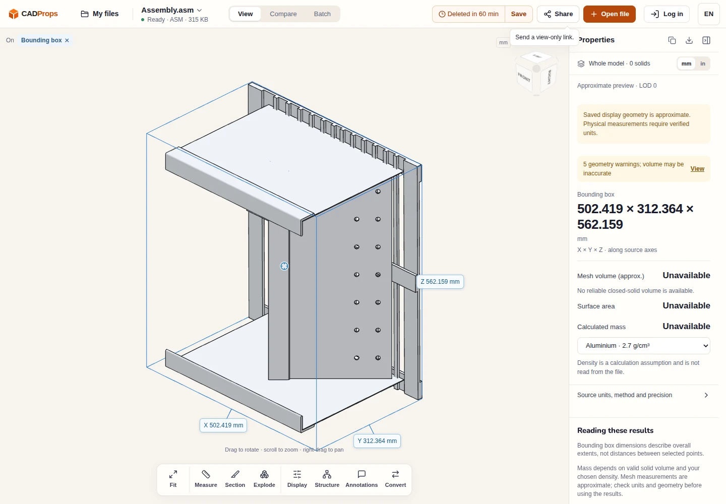Click the Y 312.364 mm dimension label
The height and width of the screenshot is (504, 726).
tap(377, 441)
